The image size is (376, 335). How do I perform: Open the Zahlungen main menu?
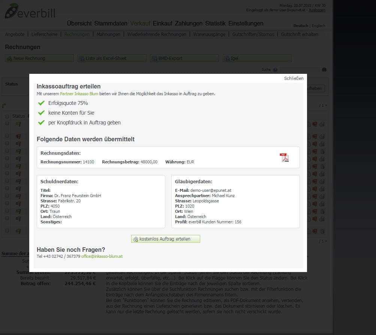(189, 23)
